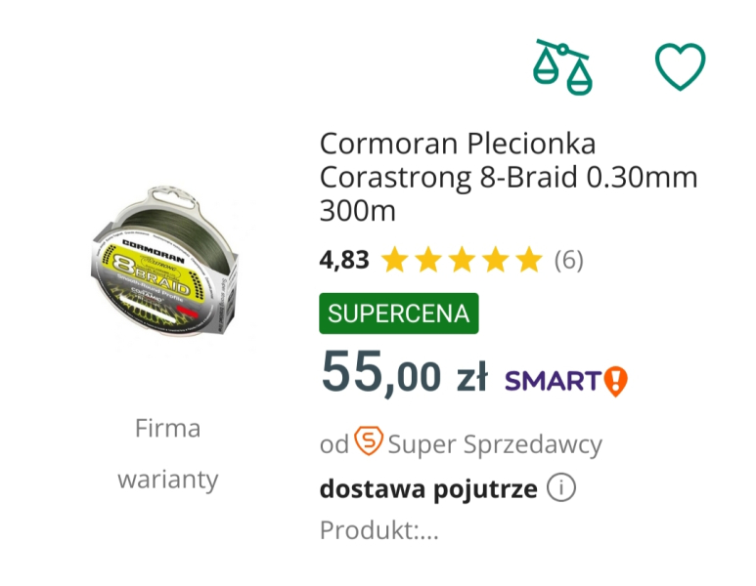Viewport: 756px width, 586px height.
Task: Click the first yellow rating star
Action: 394,260
